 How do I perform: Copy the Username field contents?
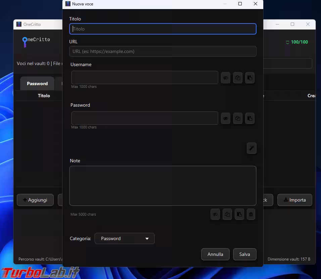pos(238,78)
